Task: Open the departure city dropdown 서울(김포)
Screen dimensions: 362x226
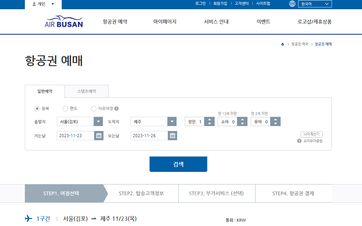Action: click(98, 121)
